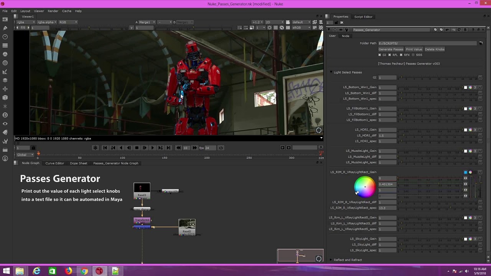Click animation curve icon for the GI knob
The image size is (491, 276).
(480, 77)
